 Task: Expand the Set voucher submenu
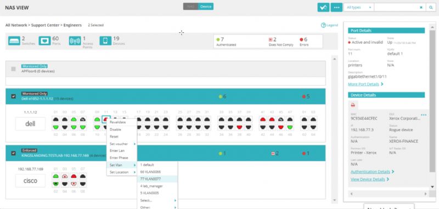pyautogui.click(x=122, y=144)
